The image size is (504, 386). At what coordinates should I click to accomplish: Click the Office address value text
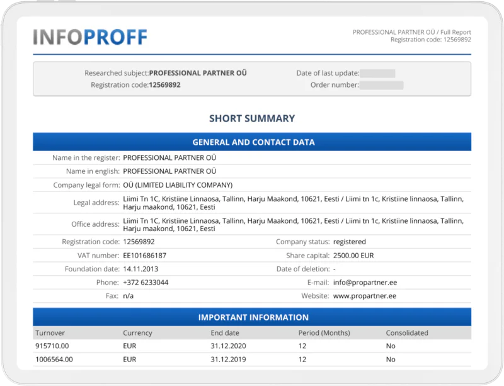[293, 225]
